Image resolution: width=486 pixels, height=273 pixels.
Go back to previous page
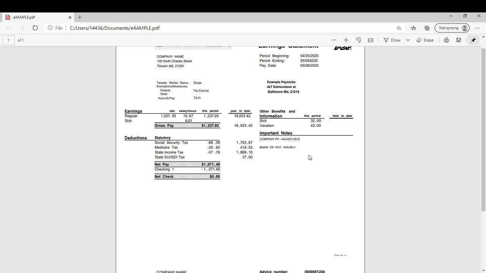point(8,28)
